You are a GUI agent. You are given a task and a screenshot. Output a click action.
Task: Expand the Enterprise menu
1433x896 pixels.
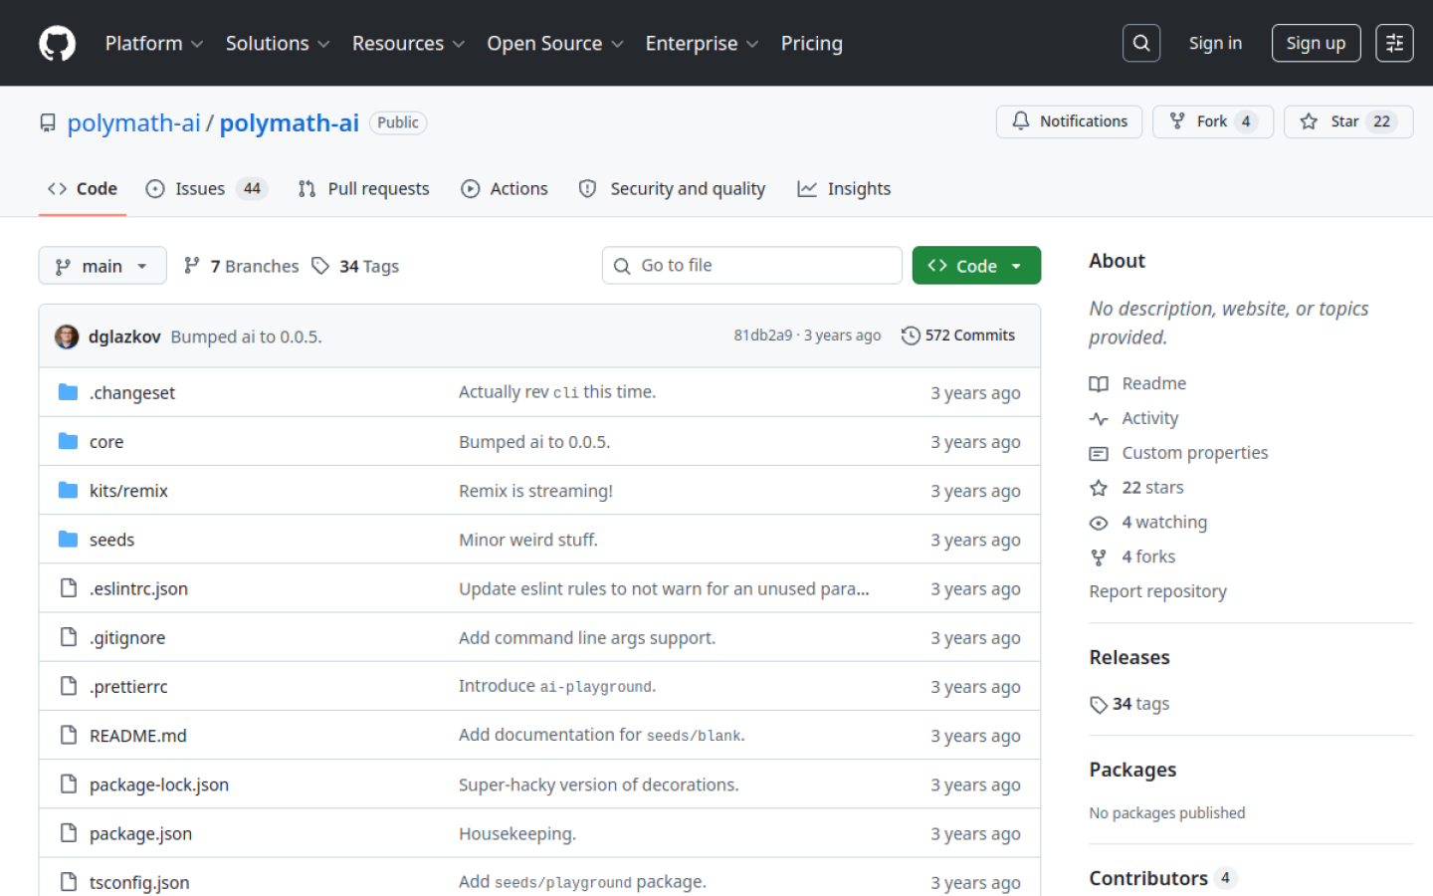point(702,43)
